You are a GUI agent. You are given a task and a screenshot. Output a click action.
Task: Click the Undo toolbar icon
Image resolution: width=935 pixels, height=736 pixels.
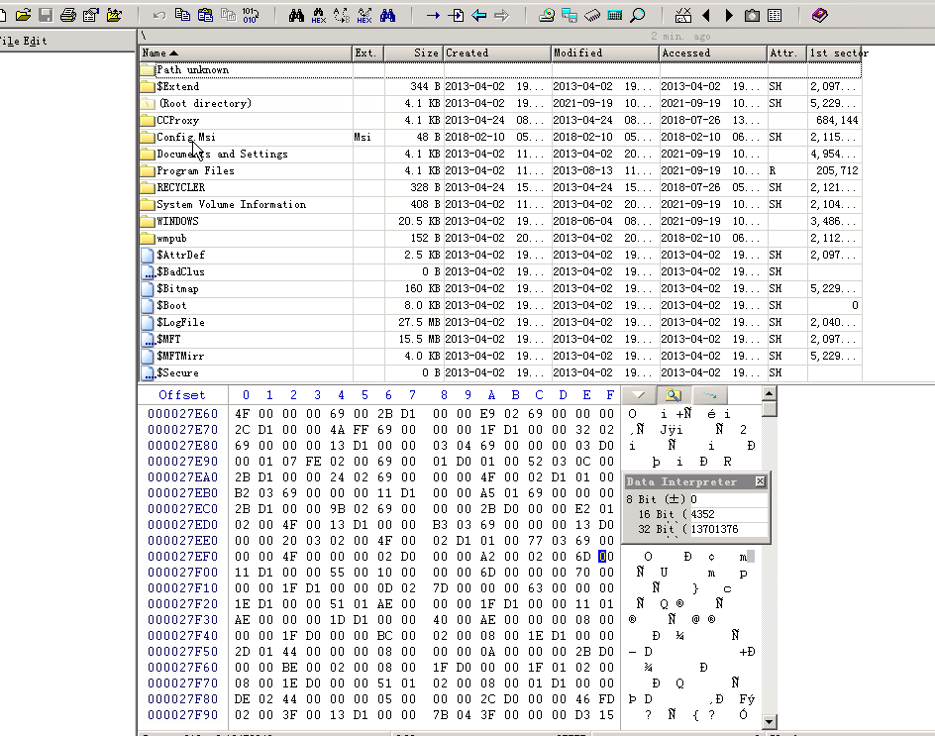point(159,15)
